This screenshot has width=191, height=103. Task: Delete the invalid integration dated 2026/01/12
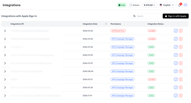[181, 79]
